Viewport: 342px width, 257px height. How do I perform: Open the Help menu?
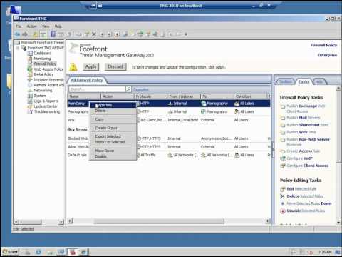pyautogui.click(x=58, y=26)
